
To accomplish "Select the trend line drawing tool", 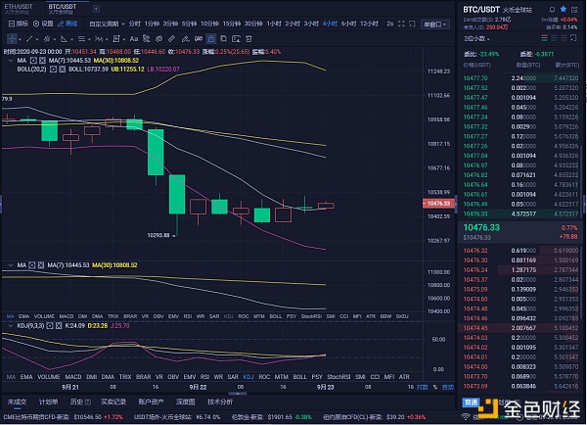I will (x=29, y=38).
